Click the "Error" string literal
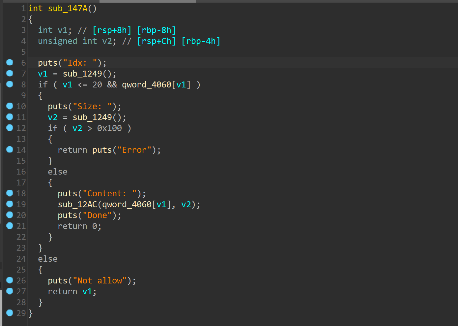The height and width of the screenshot is (326, 458). [x=134, y=150]
